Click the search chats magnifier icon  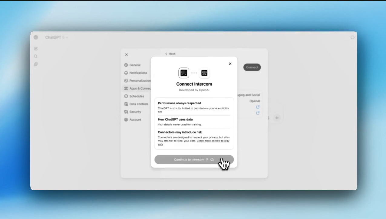(36, 56)
